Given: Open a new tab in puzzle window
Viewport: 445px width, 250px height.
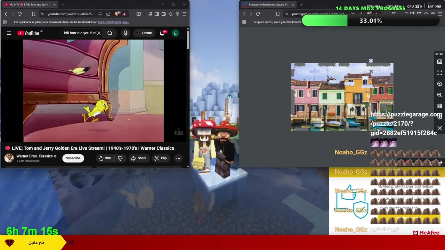Looking at the screenshot, I should coord(301,5).
